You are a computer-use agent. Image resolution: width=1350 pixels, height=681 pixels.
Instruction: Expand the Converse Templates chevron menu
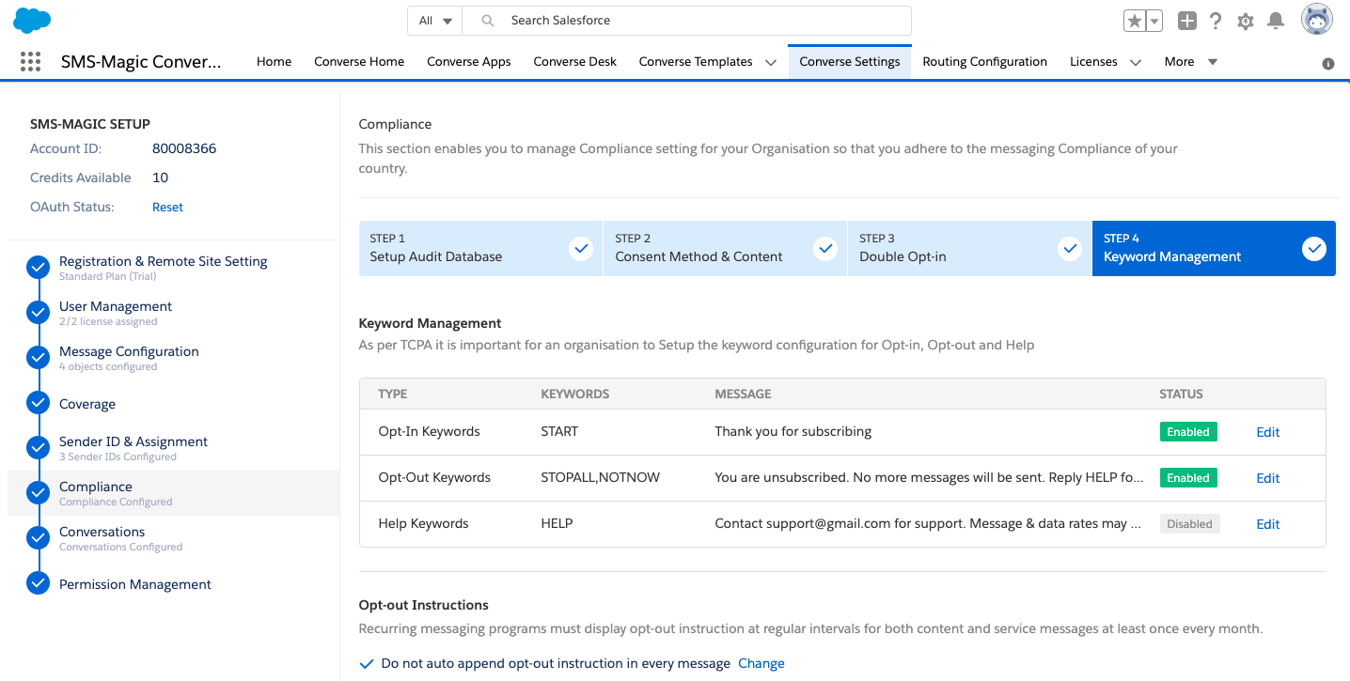point(771,63)
